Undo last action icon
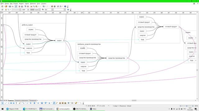This screenshot has width=199, height=111. click(x=44, y=6)
